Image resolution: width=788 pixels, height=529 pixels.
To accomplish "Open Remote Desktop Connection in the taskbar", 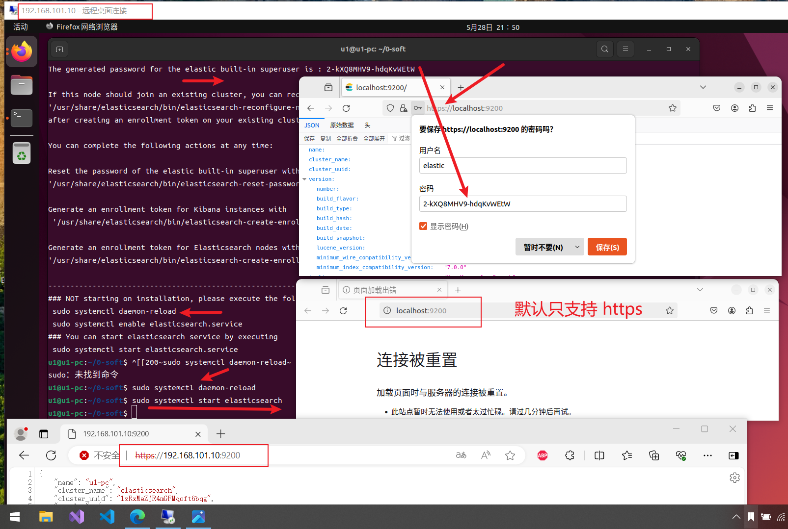I will pyautogui.click(x=168, y=517).
